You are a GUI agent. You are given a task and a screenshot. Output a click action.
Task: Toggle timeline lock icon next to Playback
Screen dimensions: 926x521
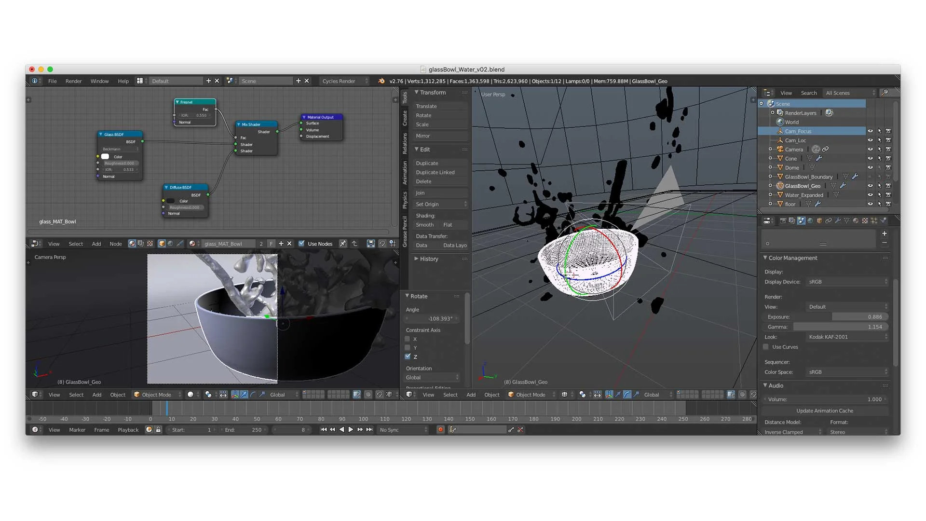pos(158,430)
